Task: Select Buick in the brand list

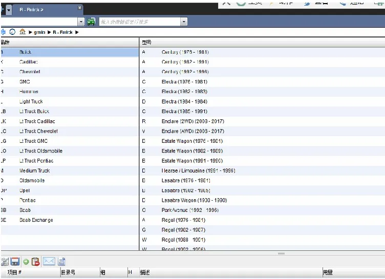Action: tap(70, 52)
